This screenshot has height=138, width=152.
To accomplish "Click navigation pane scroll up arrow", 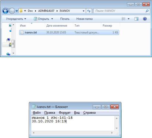I will pyautogui.click(x=13, y=25).
